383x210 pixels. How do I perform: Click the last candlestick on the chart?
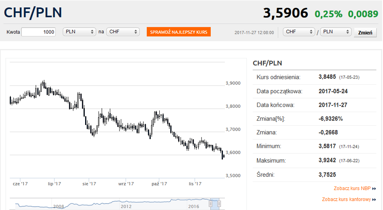(224, 156)
